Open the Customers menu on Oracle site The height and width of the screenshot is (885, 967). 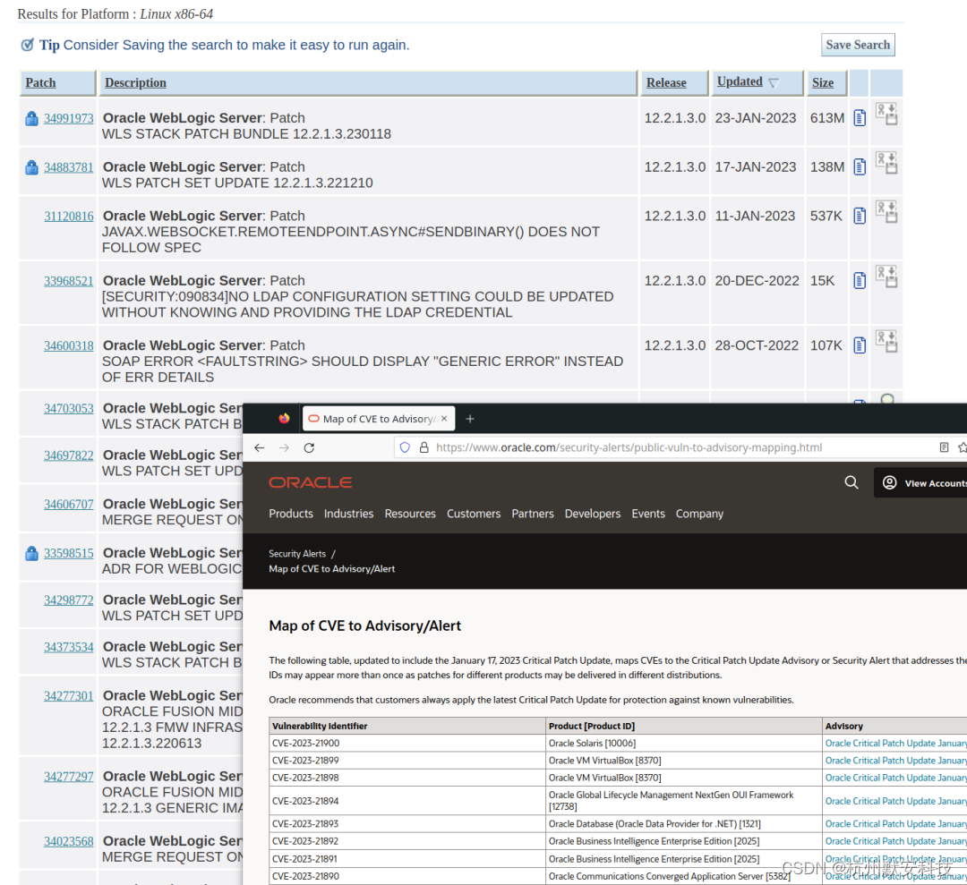click(x=474, y=514)
